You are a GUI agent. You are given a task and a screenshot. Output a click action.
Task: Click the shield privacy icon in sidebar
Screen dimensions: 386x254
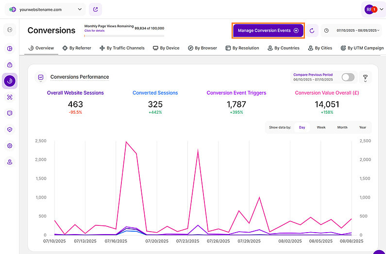tap(10, 130)
